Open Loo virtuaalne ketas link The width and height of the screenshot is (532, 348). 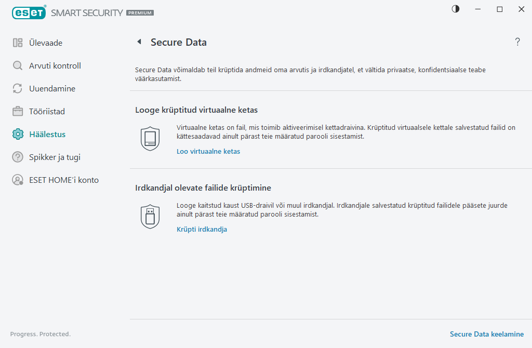[208, 151]
